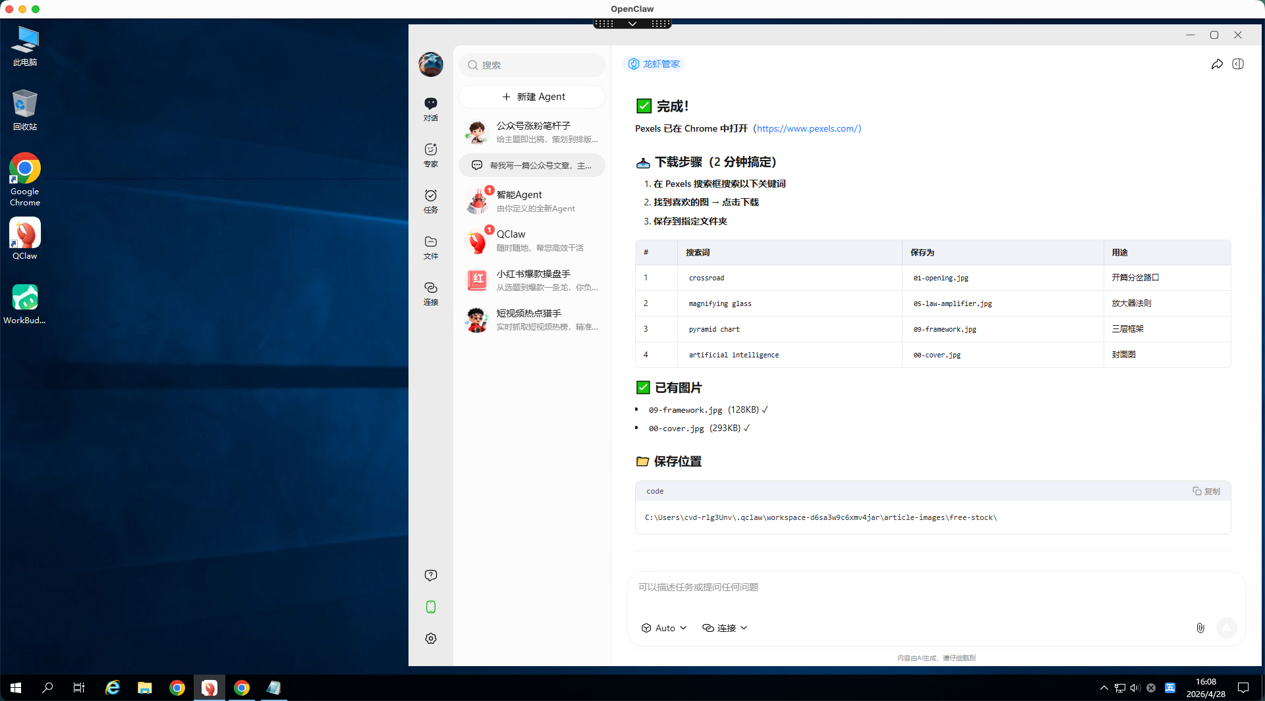Expand the top center toolbar chevron

(632, 24)
